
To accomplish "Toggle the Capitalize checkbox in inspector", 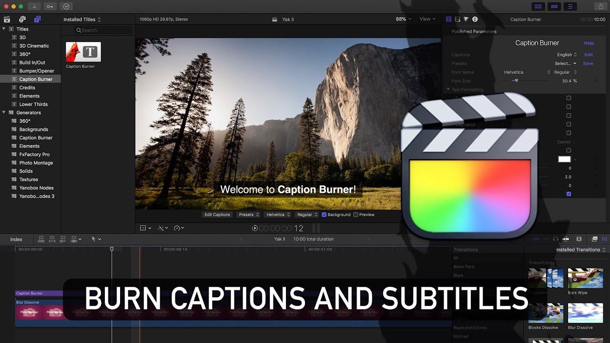I will coord(569,124).
